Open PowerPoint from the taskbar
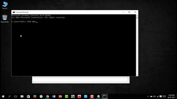Screen dimensions: 177x99 pos(60,97)
